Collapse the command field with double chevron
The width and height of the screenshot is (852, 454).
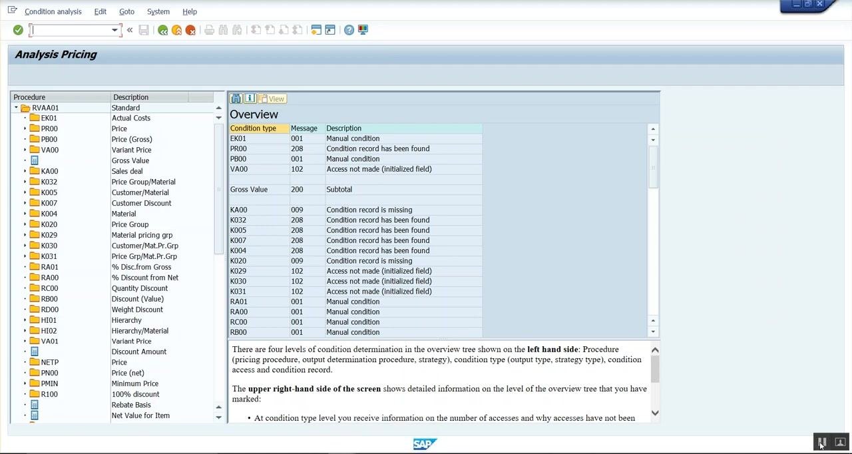(x=130, y=30)
